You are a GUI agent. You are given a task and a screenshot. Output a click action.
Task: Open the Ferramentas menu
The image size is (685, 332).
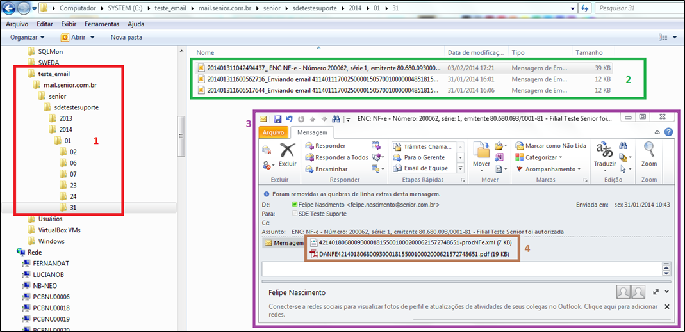102,24
